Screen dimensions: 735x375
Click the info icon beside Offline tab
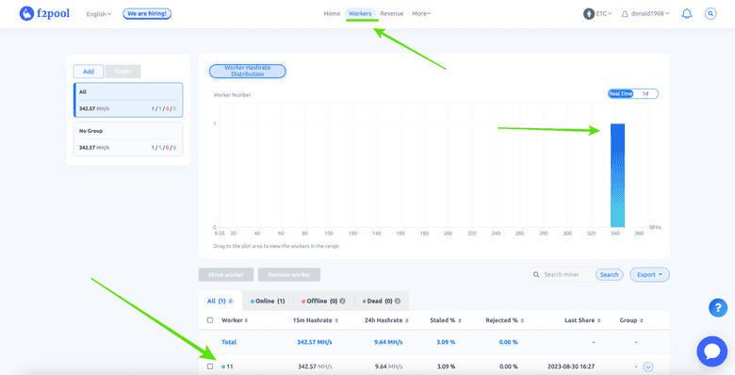(342, 301)
